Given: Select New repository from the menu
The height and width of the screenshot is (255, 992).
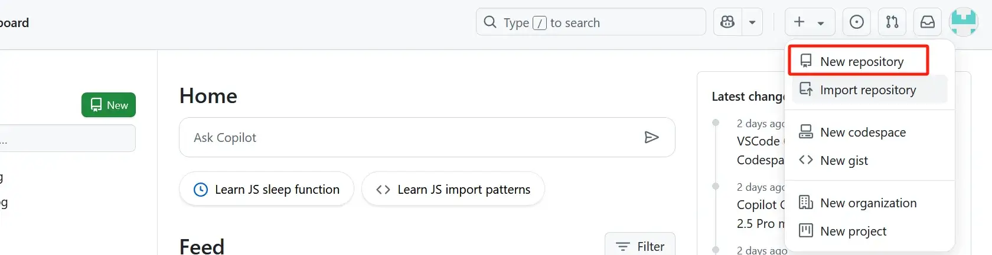Looking at the screenshot, I should (862, 61).
